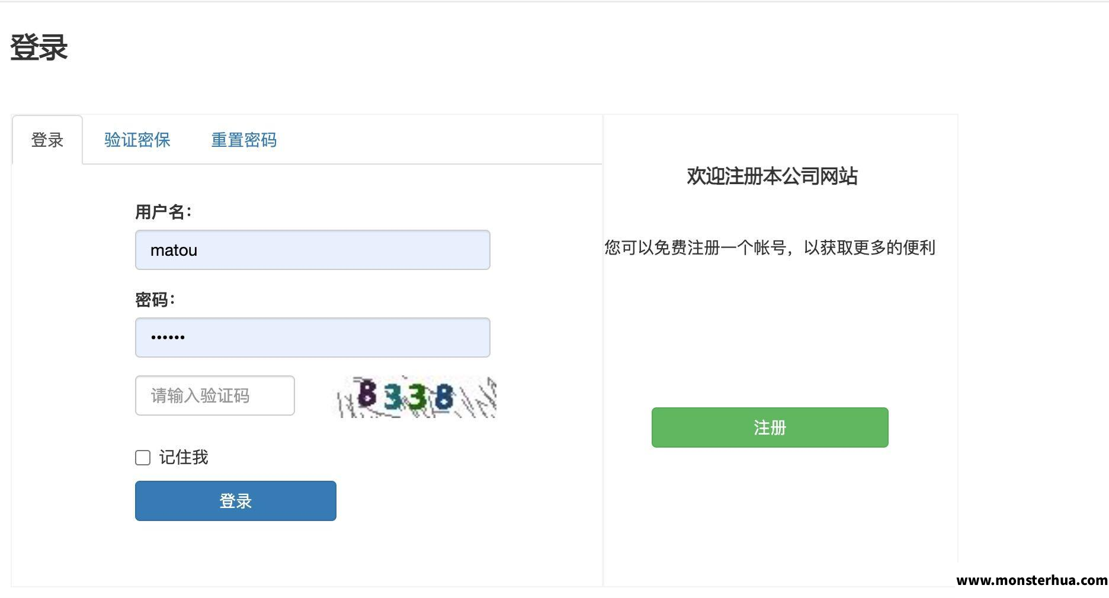Image resolution: width=1109 pixels, height=598 pixels.
Task: Select the 登录 tab
Action: click(x=47, y=140)
